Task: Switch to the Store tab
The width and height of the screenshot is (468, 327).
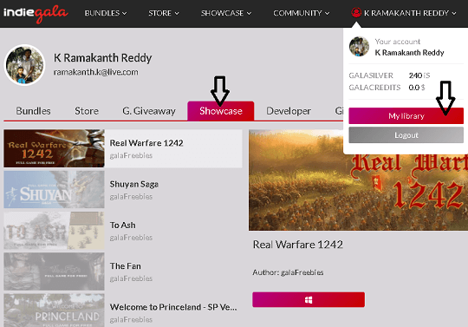Action: point(87,111)
